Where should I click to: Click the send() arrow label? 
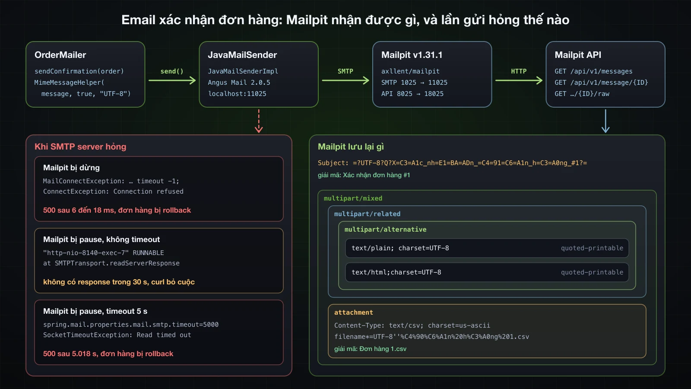(x=172, y=71)
